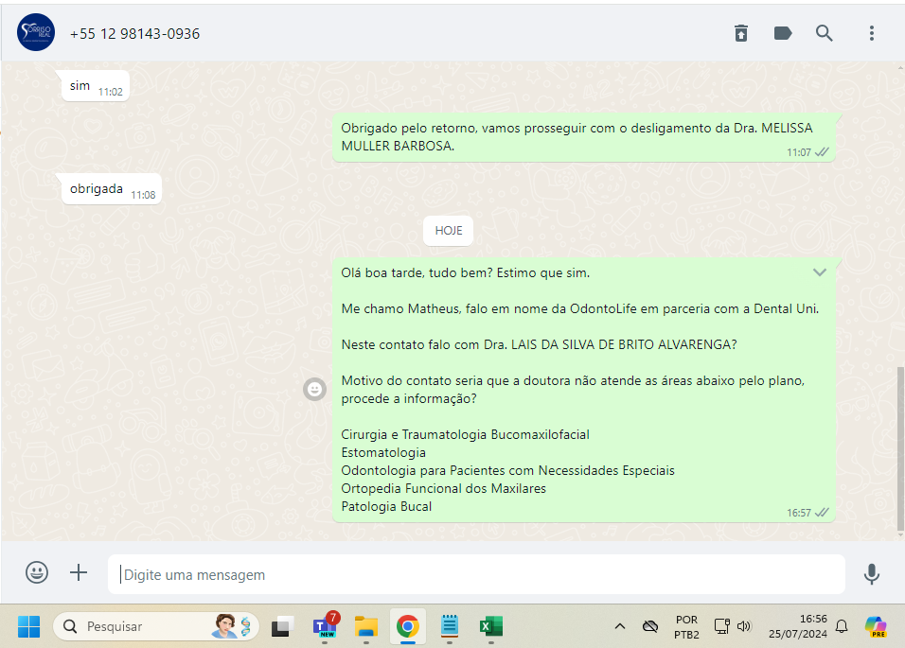Open the notifications bell icon
The width and height of the screenshot is (905, 648).
[x=842, y=626]
